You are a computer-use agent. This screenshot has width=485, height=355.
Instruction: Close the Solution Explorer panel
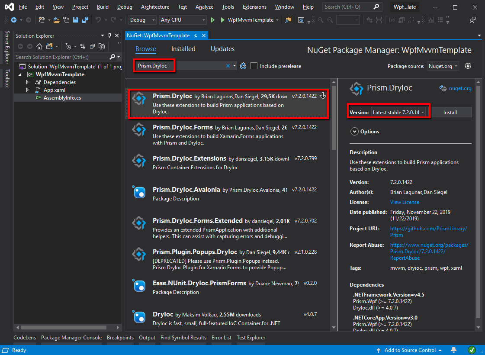point(117,35)
